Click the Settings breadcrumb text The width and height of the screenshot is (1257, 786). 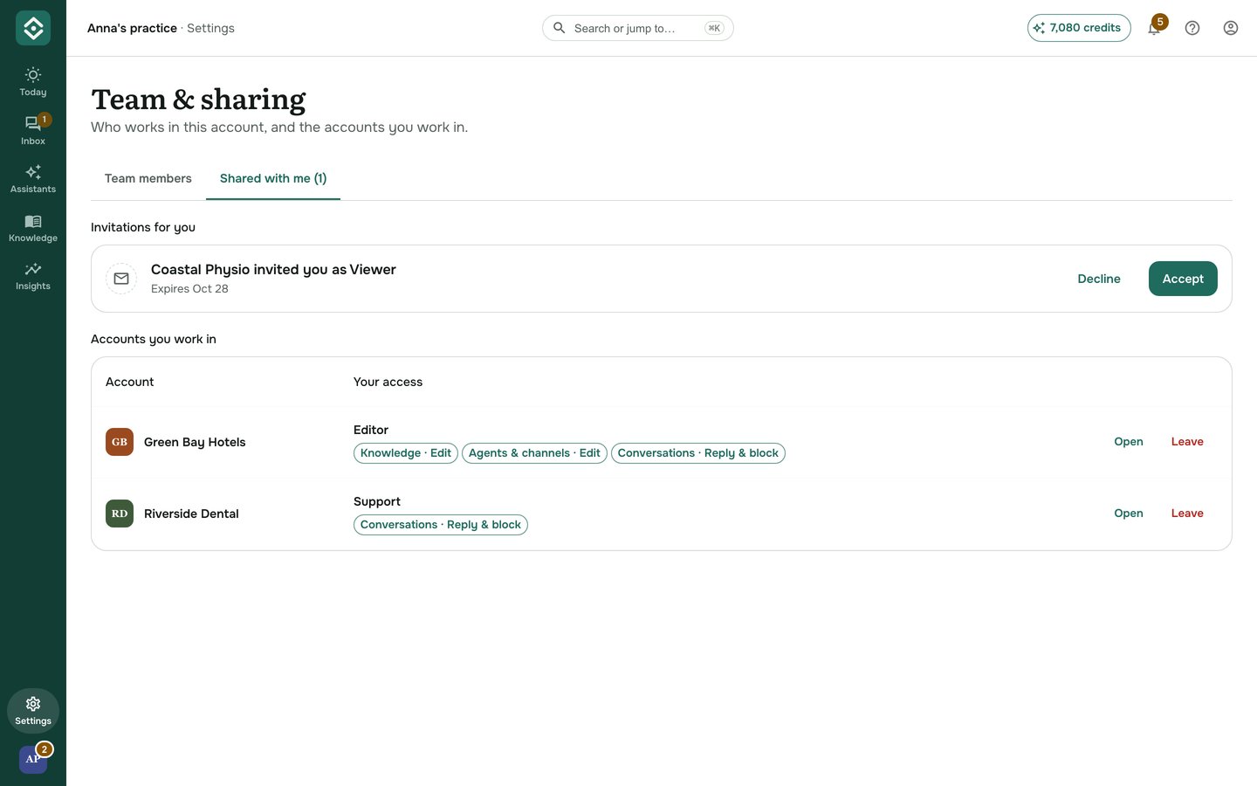pyautogui.click(x=210, y=28)
